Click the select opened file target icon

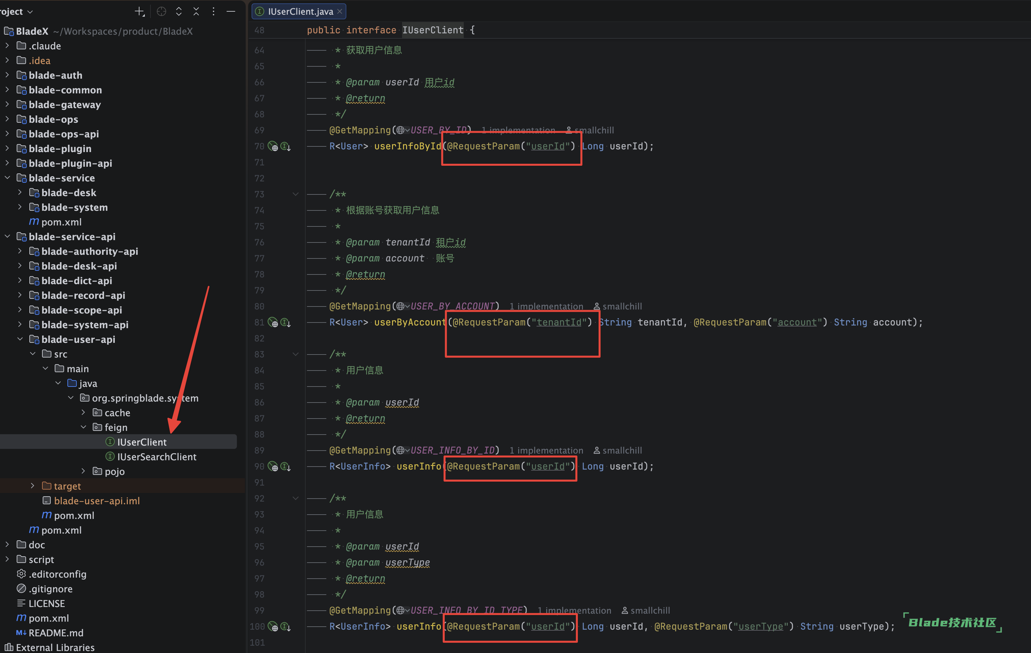point(161,12)
